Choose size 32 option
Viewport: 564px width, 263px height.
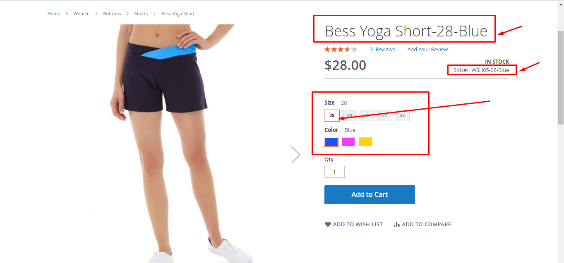[402, 115]
